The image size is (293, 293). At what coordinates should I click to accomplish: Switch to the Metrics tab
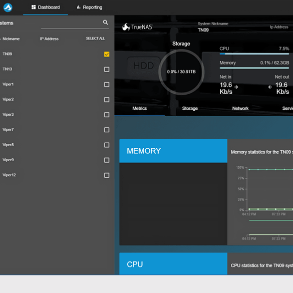click(x=140, y=109)
